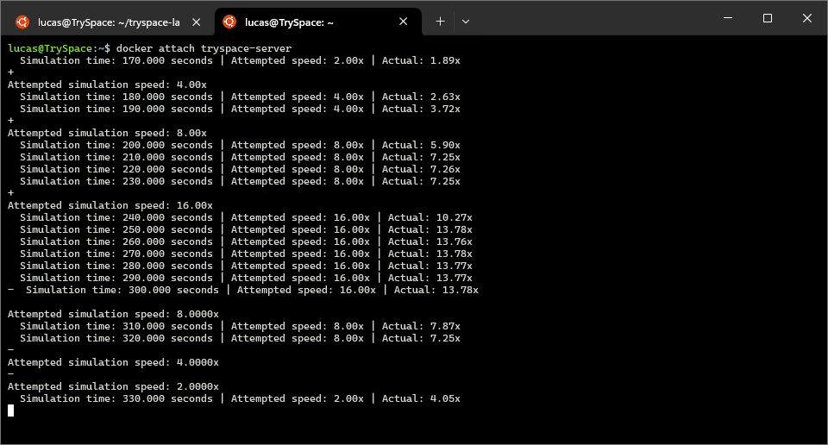Click the 'Actual: 10.27x' value
This screenshot has height=445, width=828.
point(430,217)
